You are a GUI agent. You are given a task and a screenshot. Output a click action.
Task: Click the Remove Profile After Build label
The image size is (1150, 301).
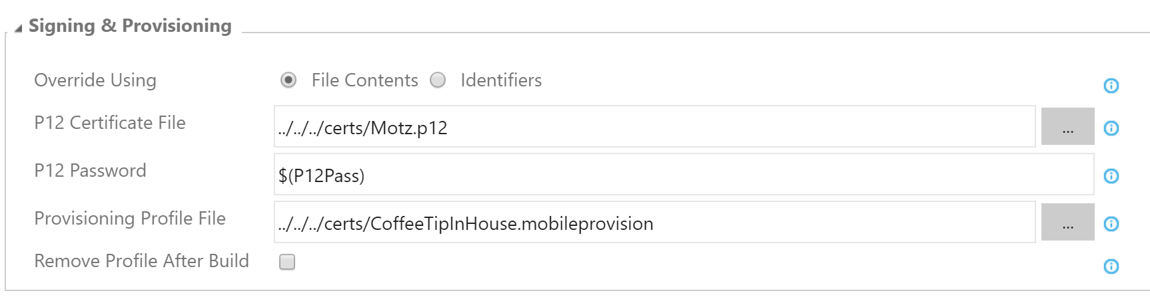[x=141, y=261]
